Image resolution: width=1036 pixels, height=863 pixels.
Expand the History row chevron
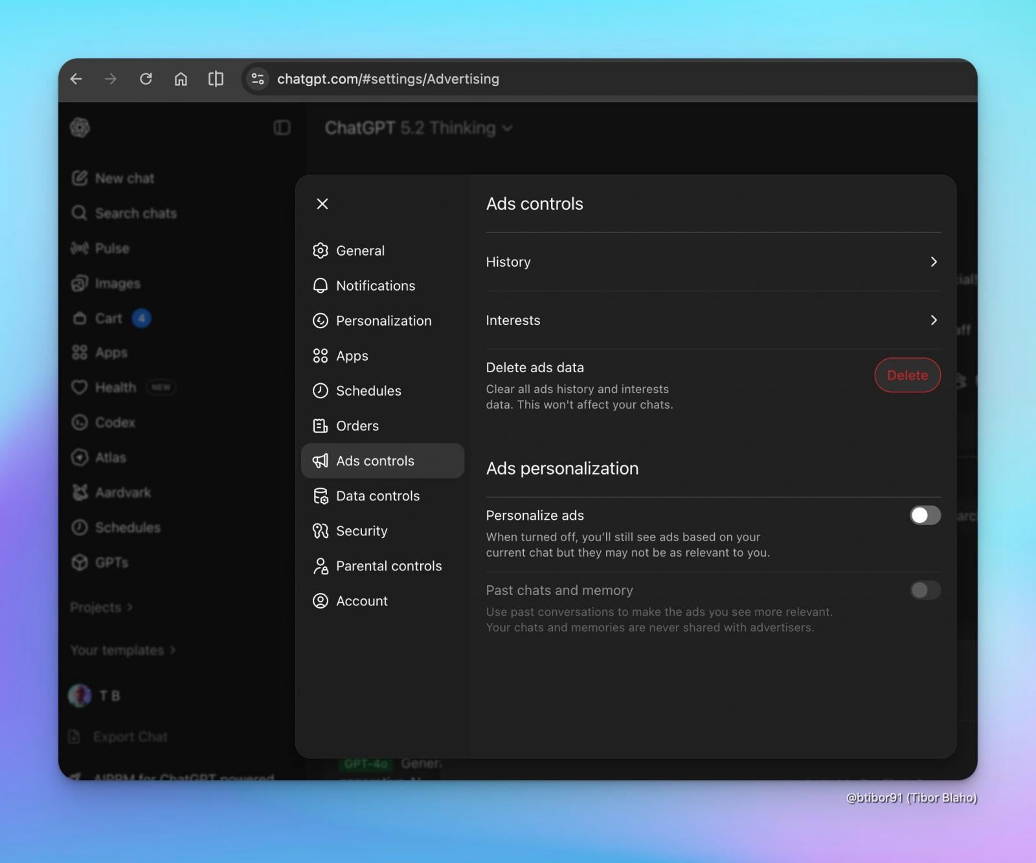pos(933,262)
